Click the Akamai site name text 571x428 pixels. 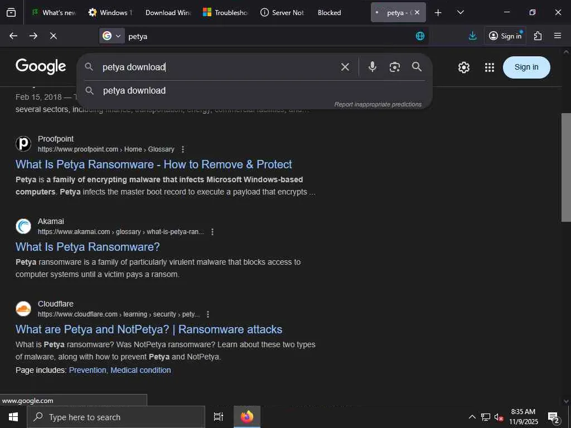[x=51, y=221]
